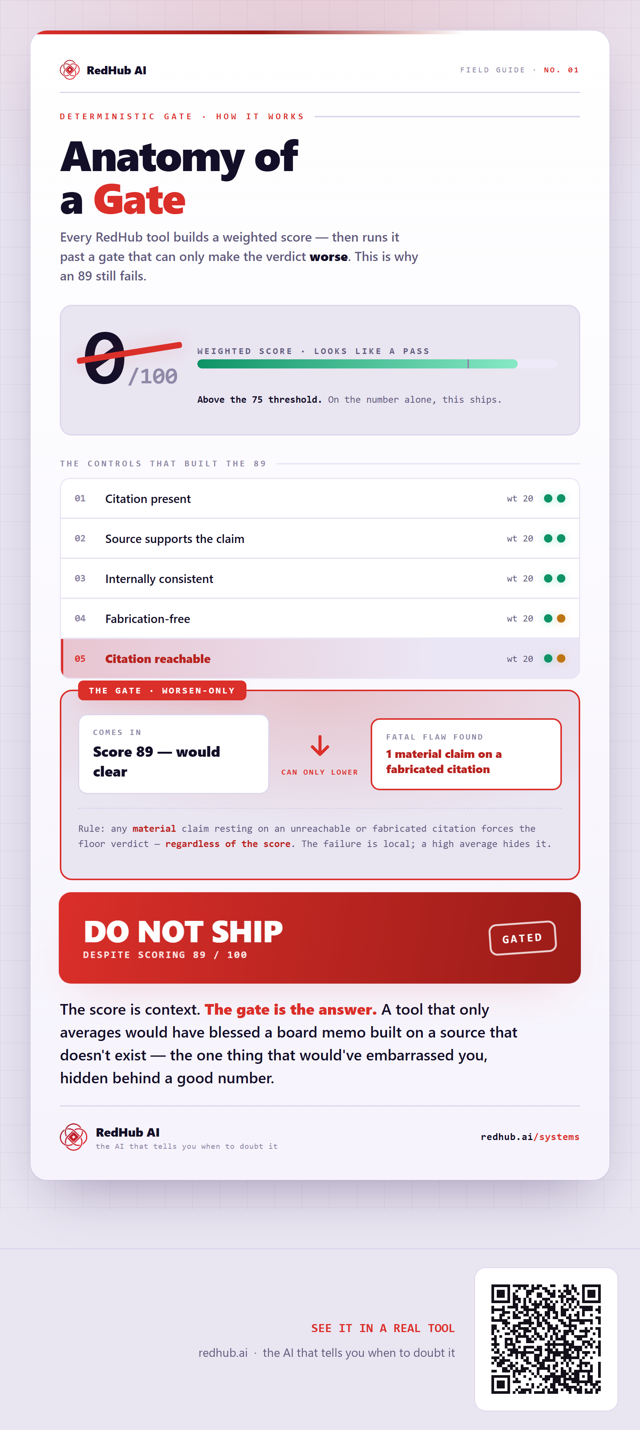Click THE GATE · WORSEN-ONLY red tab label
This screenshot has width=640, height=1430.
(162, 690)
